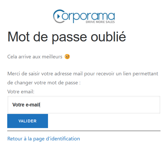Image resolution: width=168 pixels, height=144 pixels.
Task: Click the 'Cela arrive aux meilleurs' text
Action: 35,57
